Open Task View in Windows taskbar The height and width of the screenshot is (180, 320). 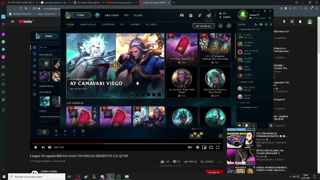click(69, 177)
